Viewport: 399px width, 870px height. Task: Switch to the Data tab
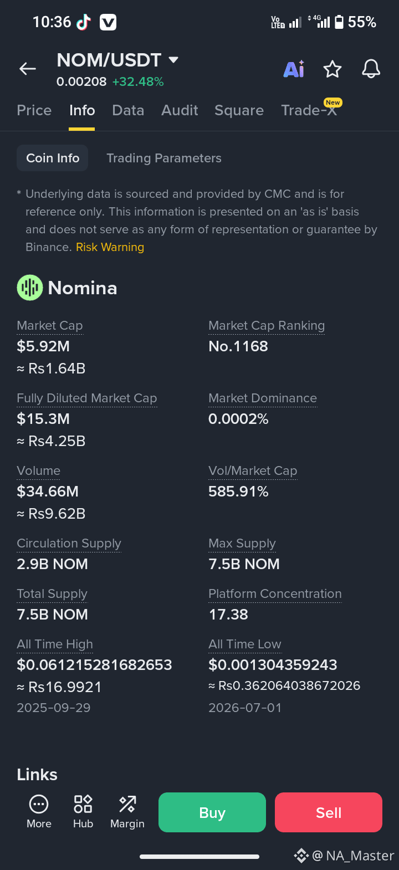[128, 110]
